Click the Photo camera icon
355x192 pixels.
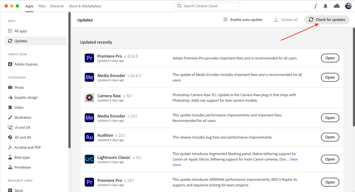10,87
